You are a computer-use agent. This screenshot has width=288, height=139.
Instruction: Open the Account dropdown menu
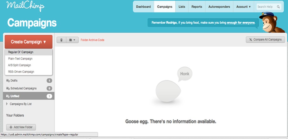[244, 7]
